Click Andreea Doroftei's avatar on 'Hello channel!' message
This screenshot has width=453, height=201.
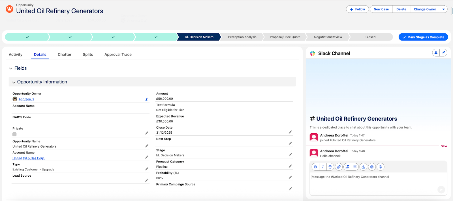314,153
